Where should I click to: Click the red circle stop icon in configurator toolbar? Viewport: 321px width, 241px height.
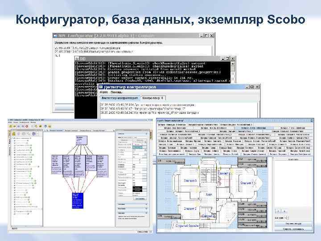[x=27, y=126]
